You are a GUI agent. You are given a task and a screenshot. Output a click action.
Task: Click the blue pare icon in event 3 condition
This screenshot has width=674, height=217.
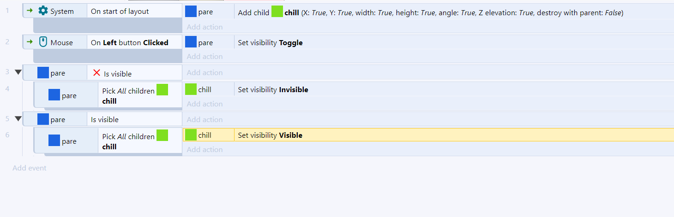[43, 73]
